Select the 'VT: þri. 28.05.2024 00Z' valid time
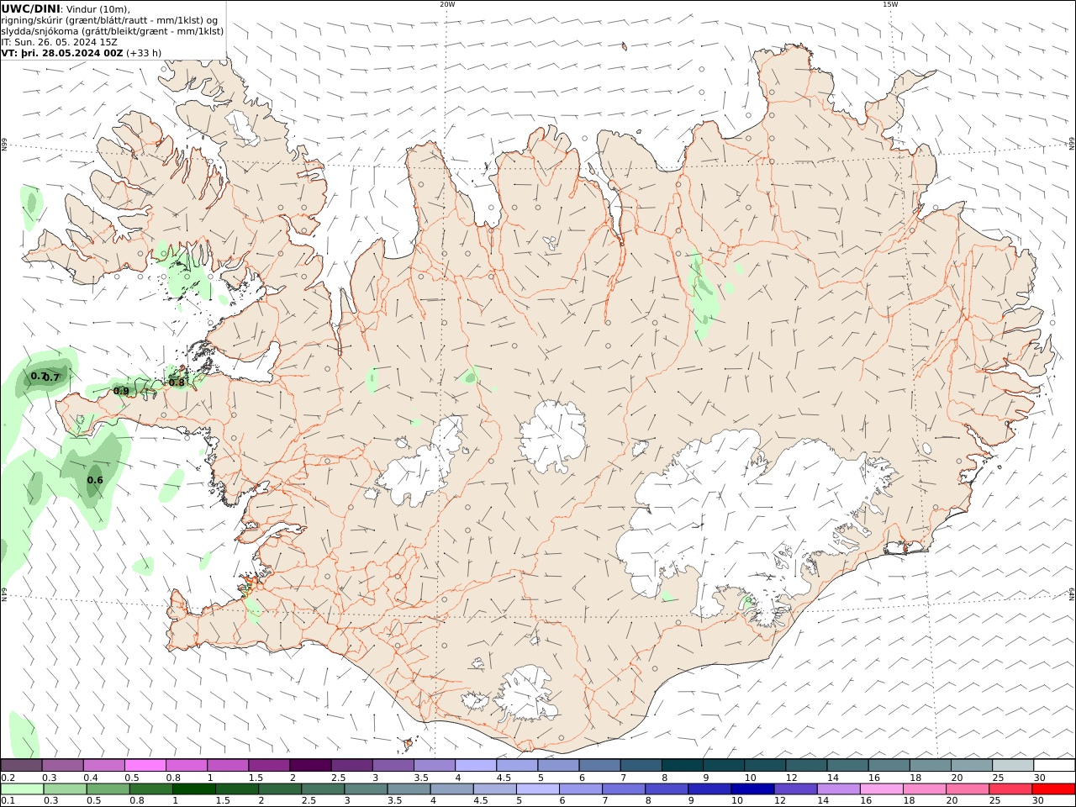 click(62, 53)
